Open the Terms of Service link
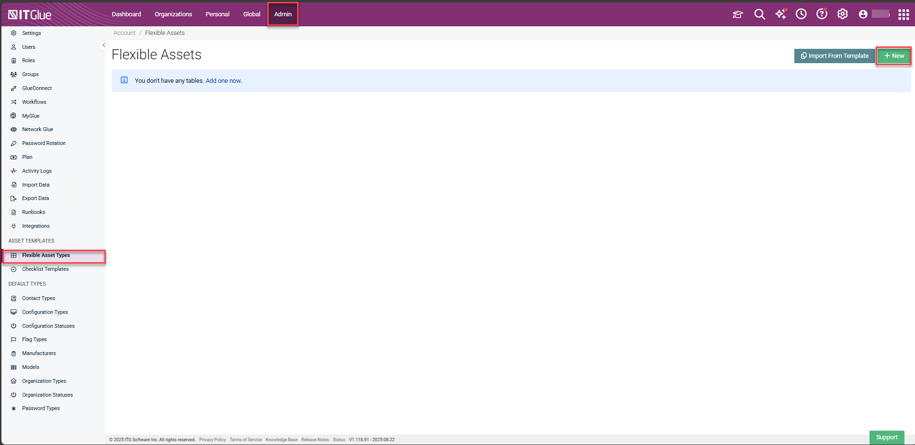Screen dimensions: 915x445 click(x=246, y=440)
